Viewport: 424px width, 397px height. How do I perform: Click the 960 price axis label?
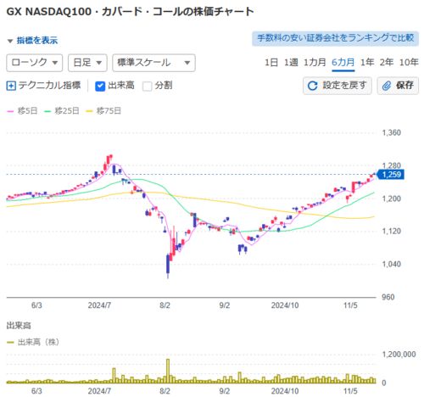pos(388,297)
